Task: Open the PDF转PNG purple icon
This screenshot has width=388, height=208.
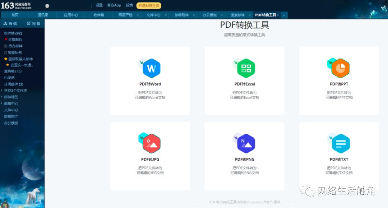Action: [245, 143]
